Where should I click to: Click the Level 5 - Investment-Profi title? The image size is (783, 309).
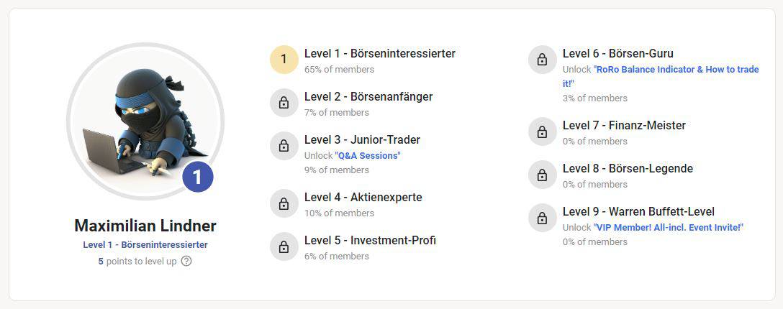tap(370, 240)
